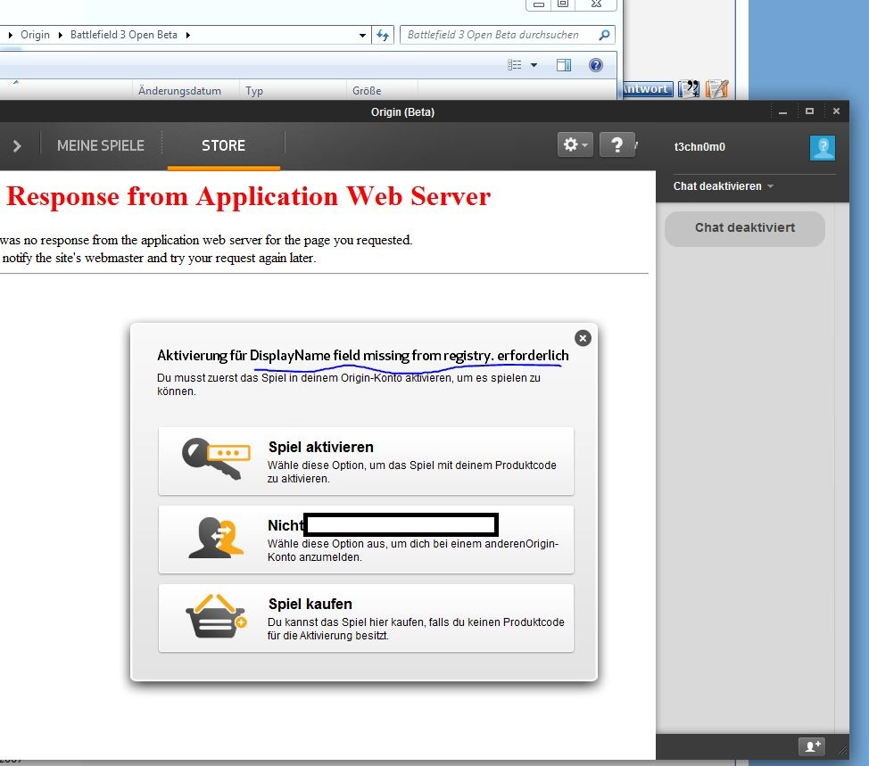Expand the arrow between Origin and Battlefield 3

[61, 35]
